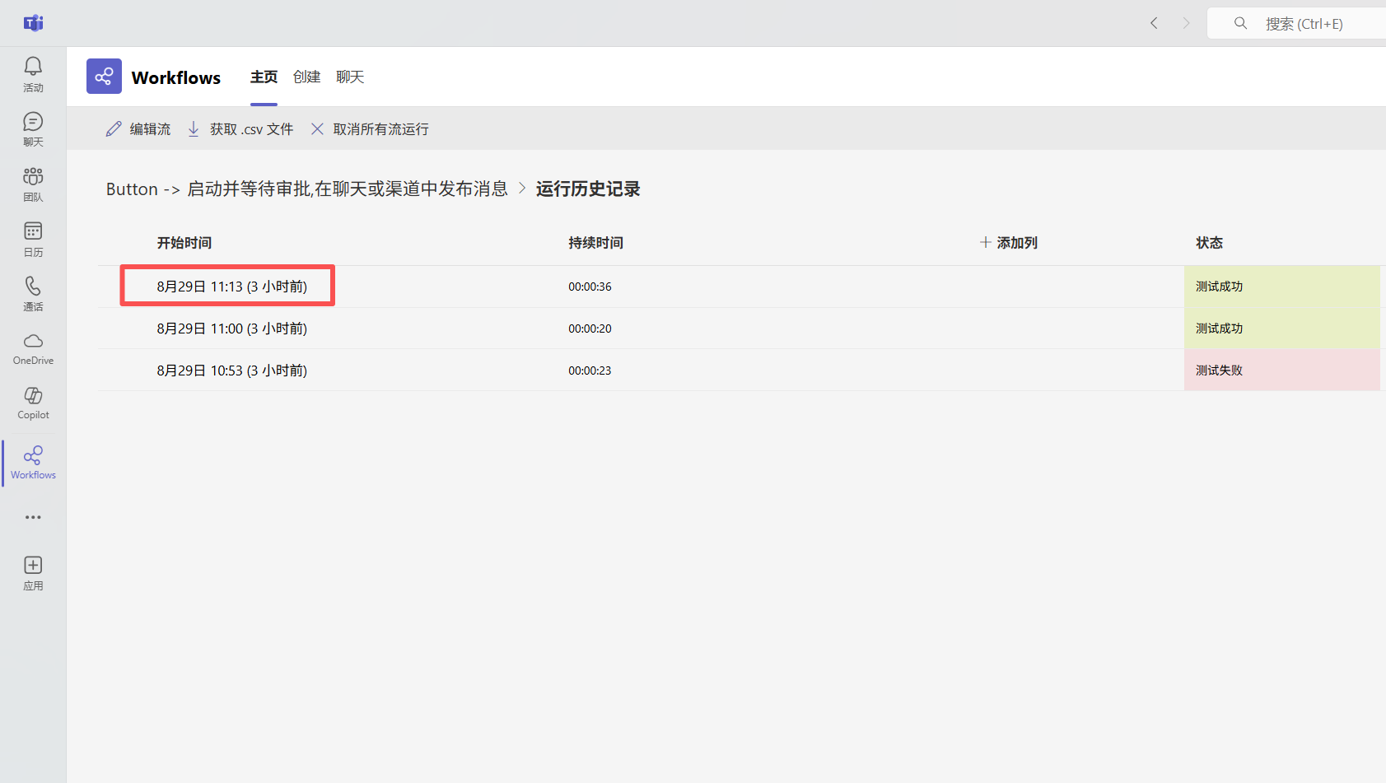Image resolution: width=1386 pixels, height=783 pixels.
Task: Go forward with the right arrow
Action: [1186, 23]
